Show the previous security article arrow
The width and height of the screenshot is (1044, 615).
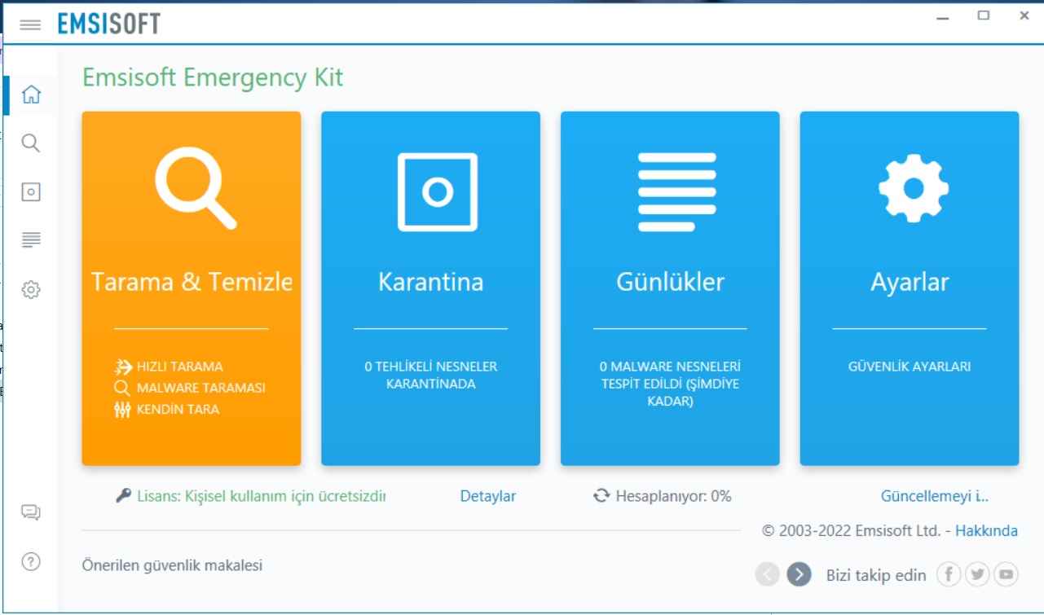coord(768,574)
